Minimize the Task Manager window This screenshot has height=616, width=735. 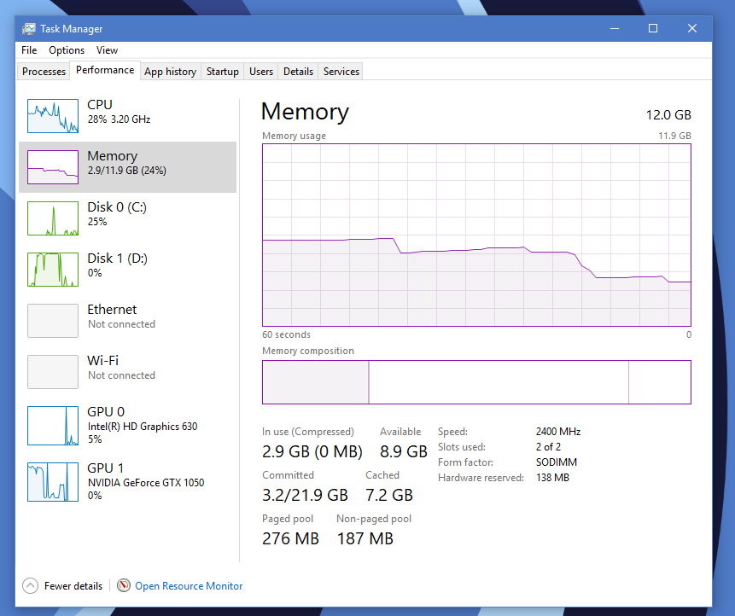point(615,28)
